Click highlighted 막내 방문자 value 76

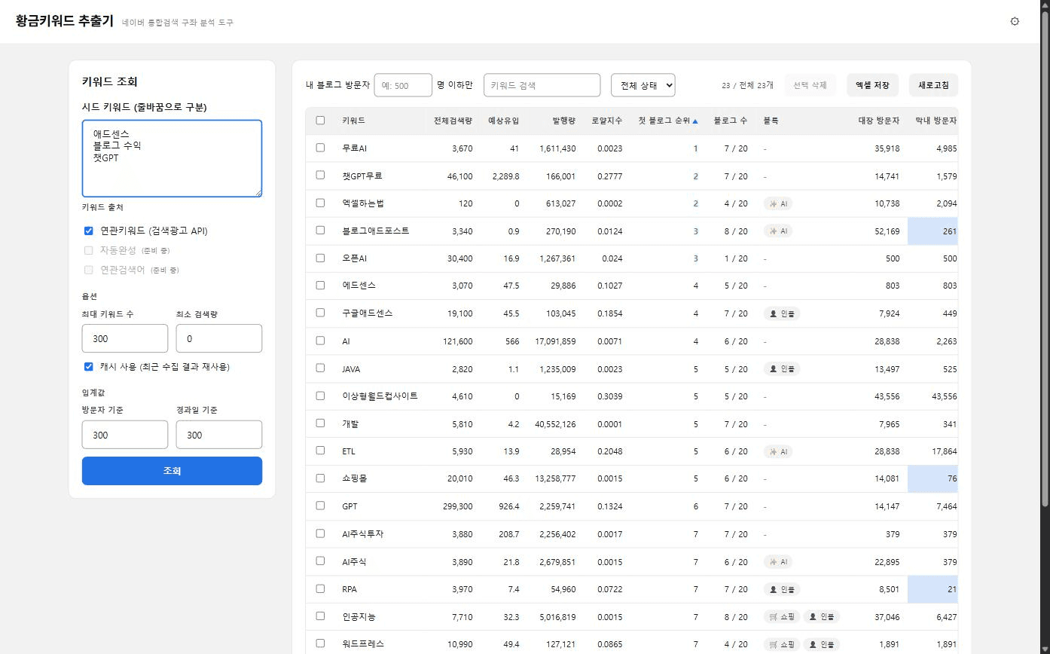tap(932, 478)
